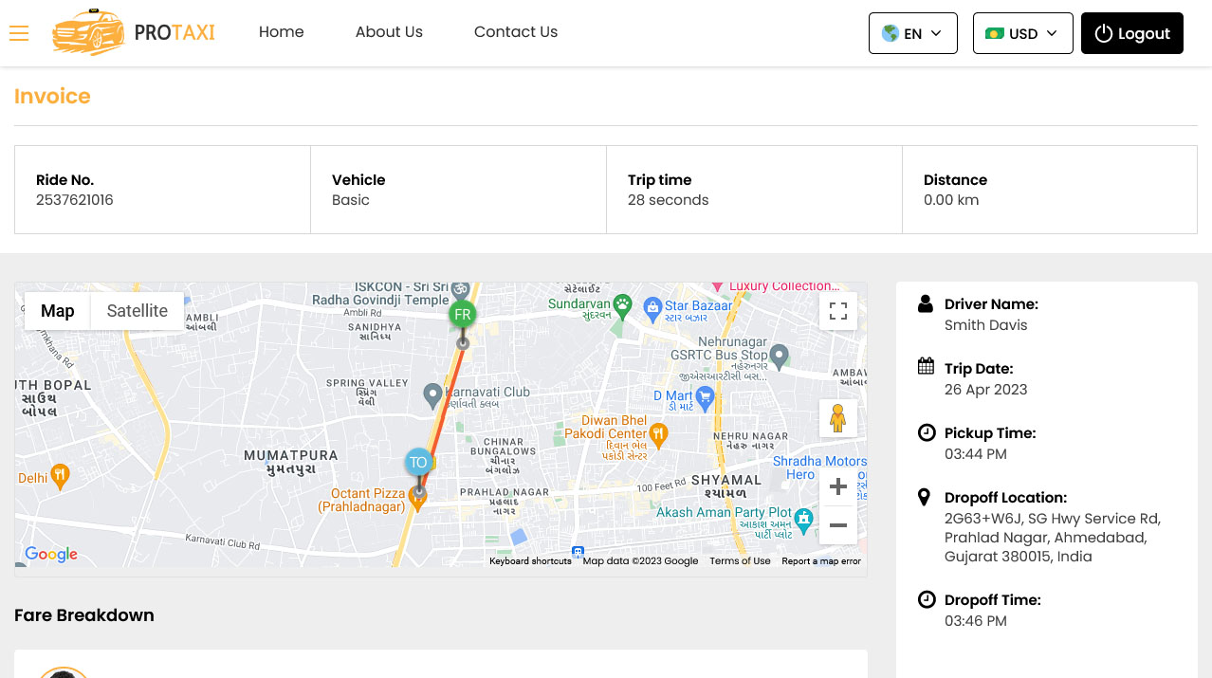Switch to Map view tab
Viewport: 1212px width, 678px height.
[x=58, y=311]
